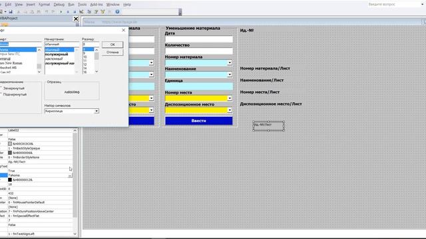The image size is (426, 239).
Task: Open the Edit menu
Action: (x=8, y=5)
